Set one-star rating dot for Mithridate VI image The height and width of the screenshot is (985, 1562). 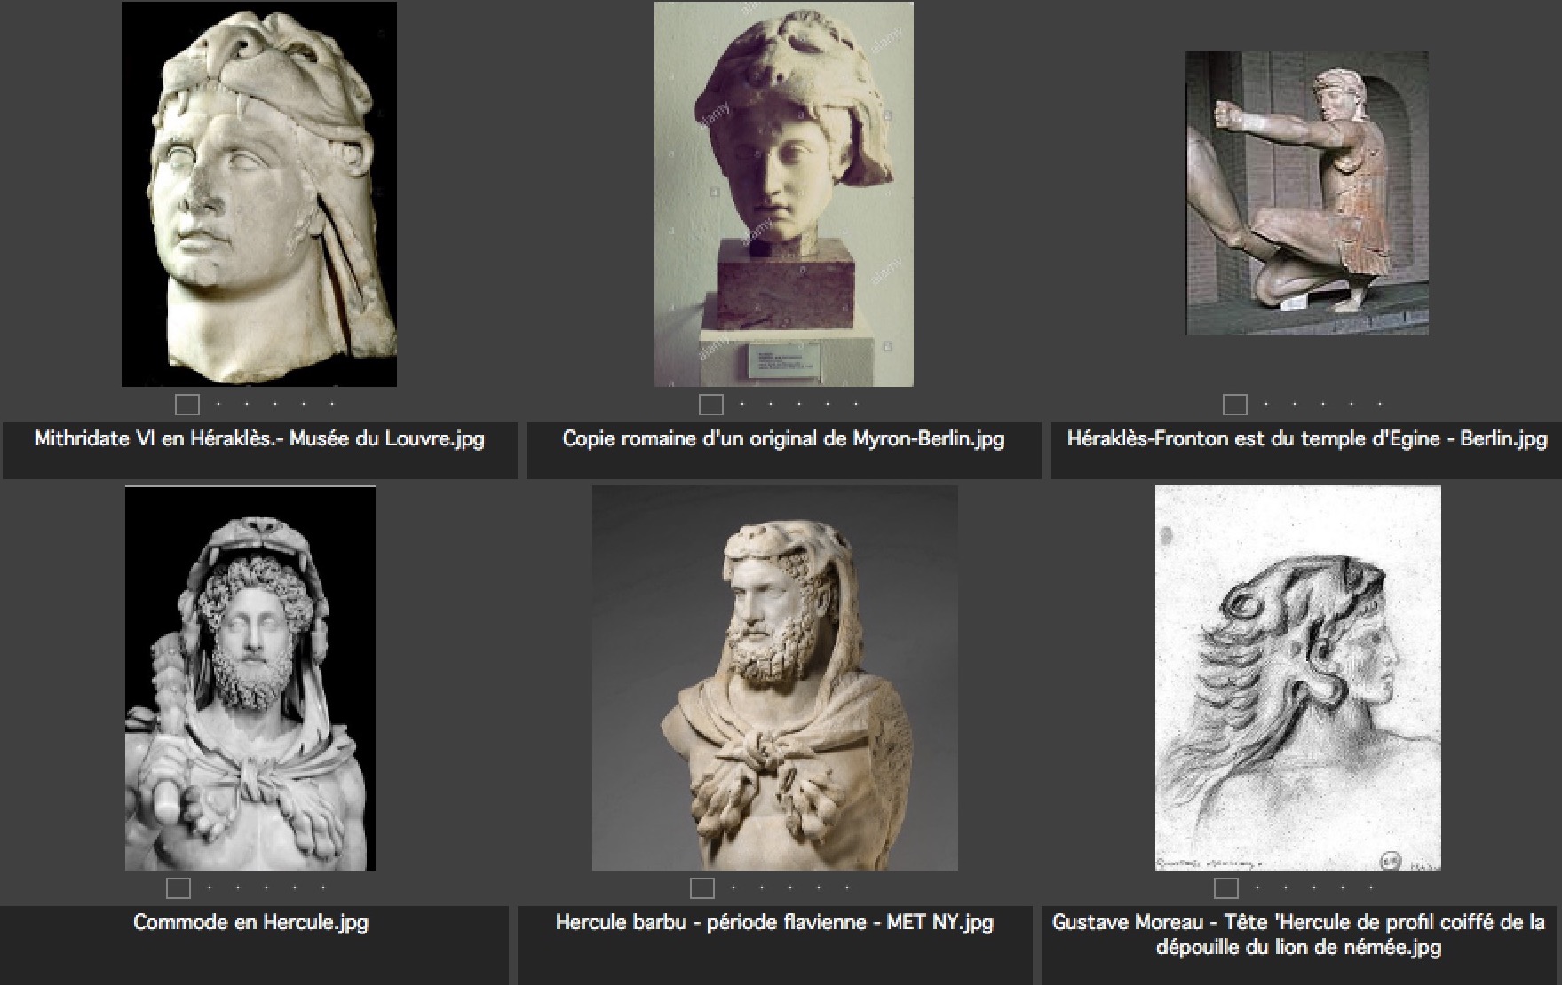[218, 404]
